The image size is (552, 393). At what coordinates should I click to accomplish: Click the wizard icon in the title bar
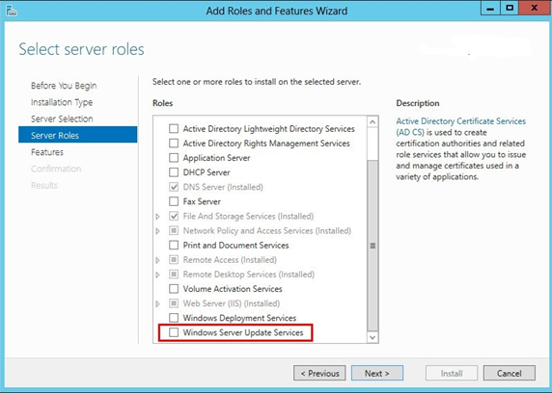pyautogui.click(x=12, y=11)
